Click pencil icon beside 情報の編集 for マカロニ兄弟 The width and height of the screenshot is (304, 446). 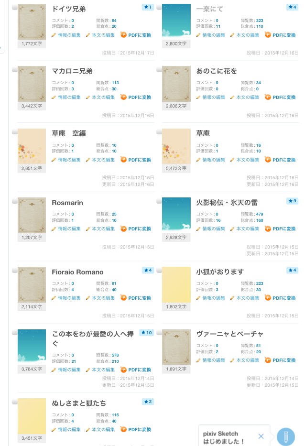[54, 97]
